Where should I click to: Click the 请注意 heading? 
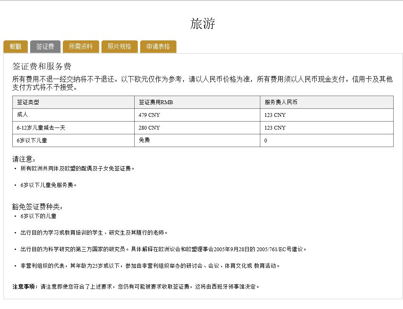(x=24, y=159)
